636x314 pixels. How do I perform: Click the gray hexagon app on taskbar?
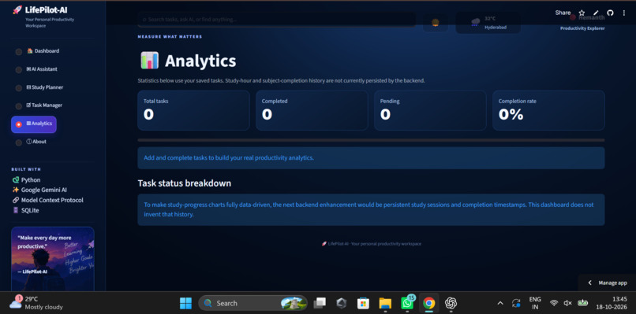pos(342,303)
